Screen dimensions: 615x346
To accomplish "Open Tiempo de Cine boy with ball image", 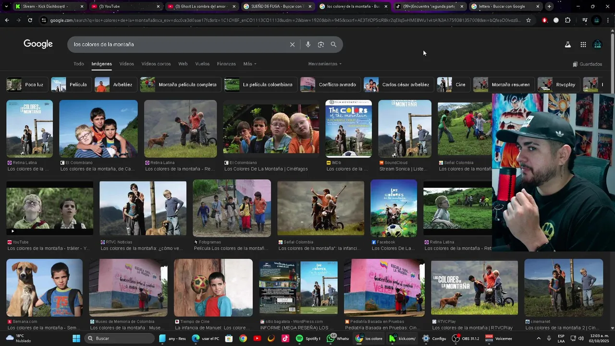I will [x=213, y=287].
